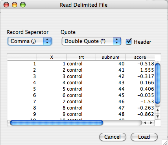Select the row with score 1.555
Screen dimensions: 168x145
pyautogui.click(x=81, y=70)
